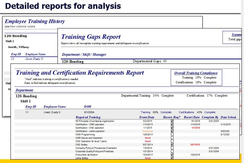Click the 120-Bonding department heading in Requirements Report
The image size is (244, 163).
click(26, 96)
